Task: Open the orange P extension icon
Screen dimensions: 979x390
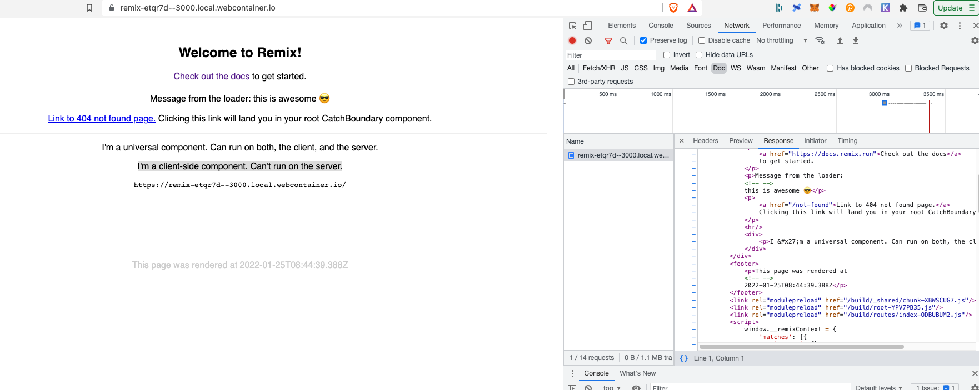Action: (850, 8)
